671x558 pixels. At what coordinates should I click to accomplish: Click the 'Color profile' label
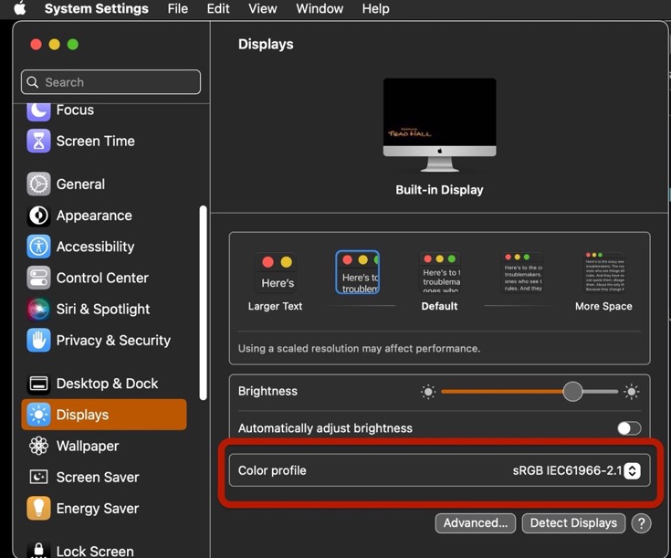pyautogui.click(x=272, y=470)
